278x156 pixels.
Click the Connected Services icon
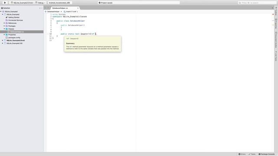click(x=7, y=20)
